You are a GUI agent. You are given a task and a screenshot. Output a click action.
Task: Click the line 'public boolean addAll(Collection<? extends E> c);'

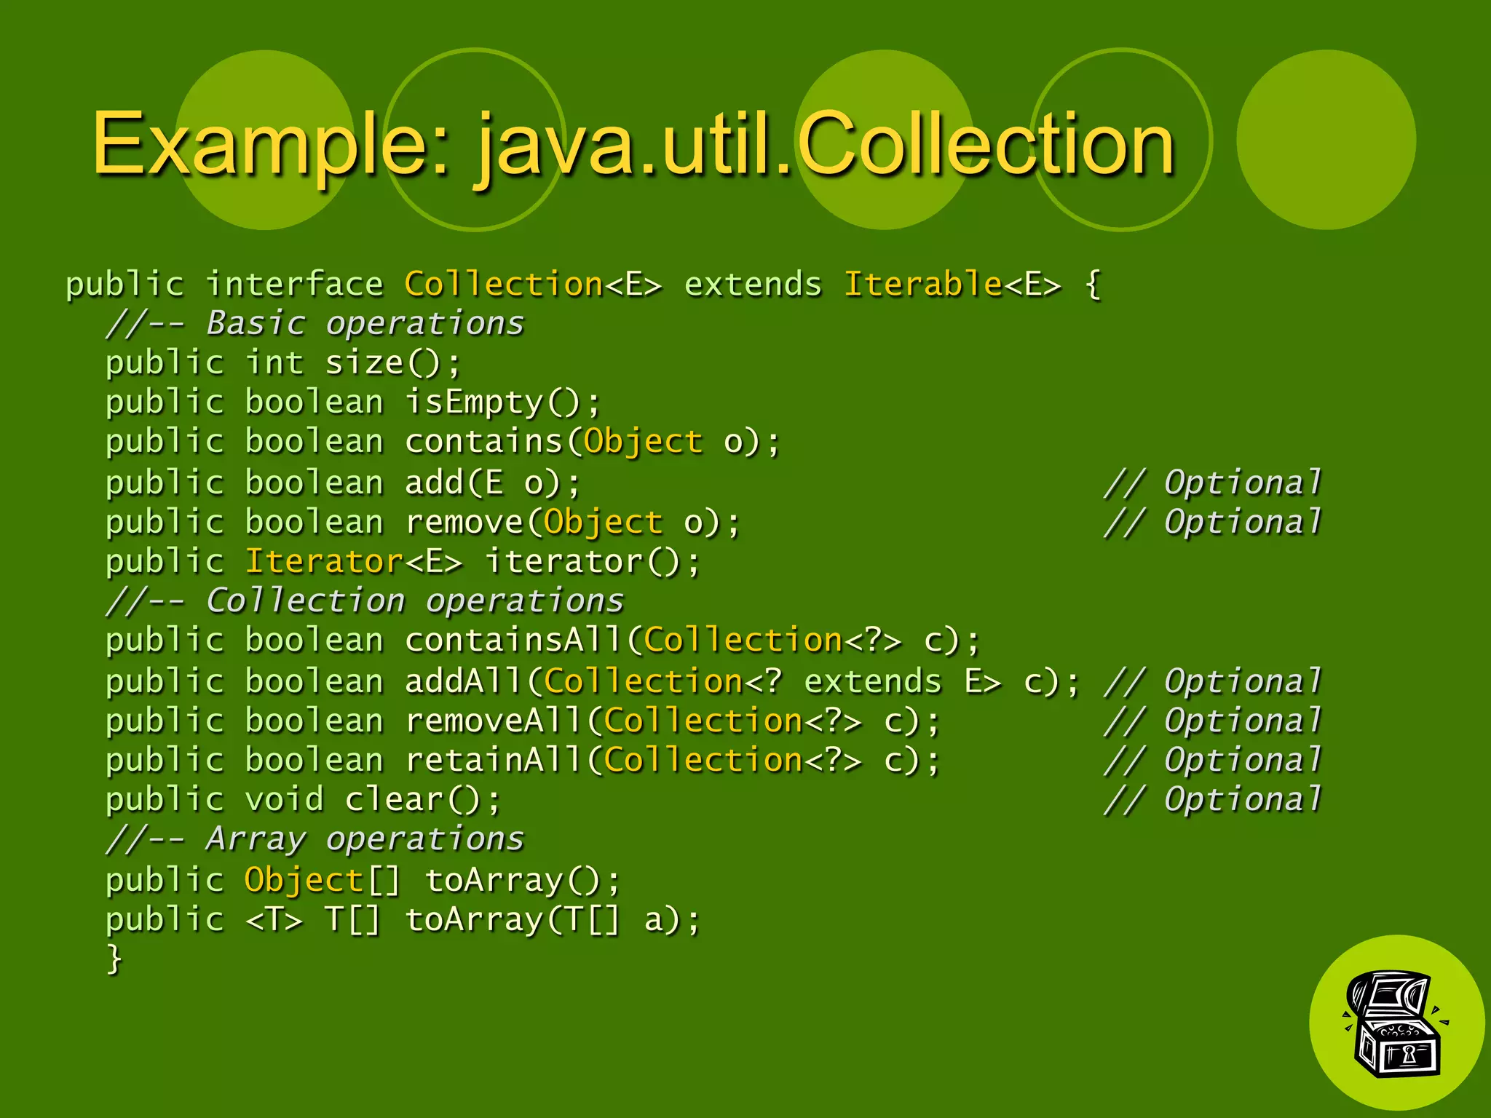click(593, 681)
